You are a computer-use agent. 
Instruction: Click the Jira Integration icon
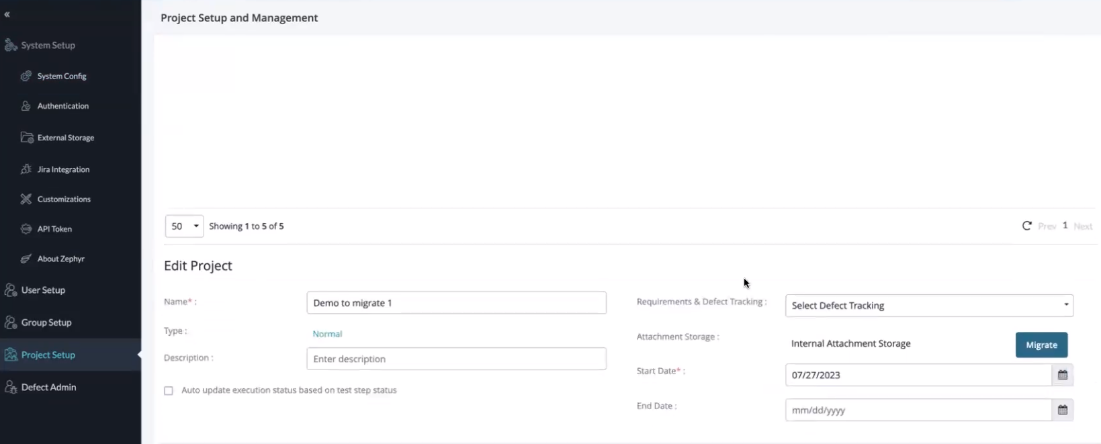coord(26,169)
